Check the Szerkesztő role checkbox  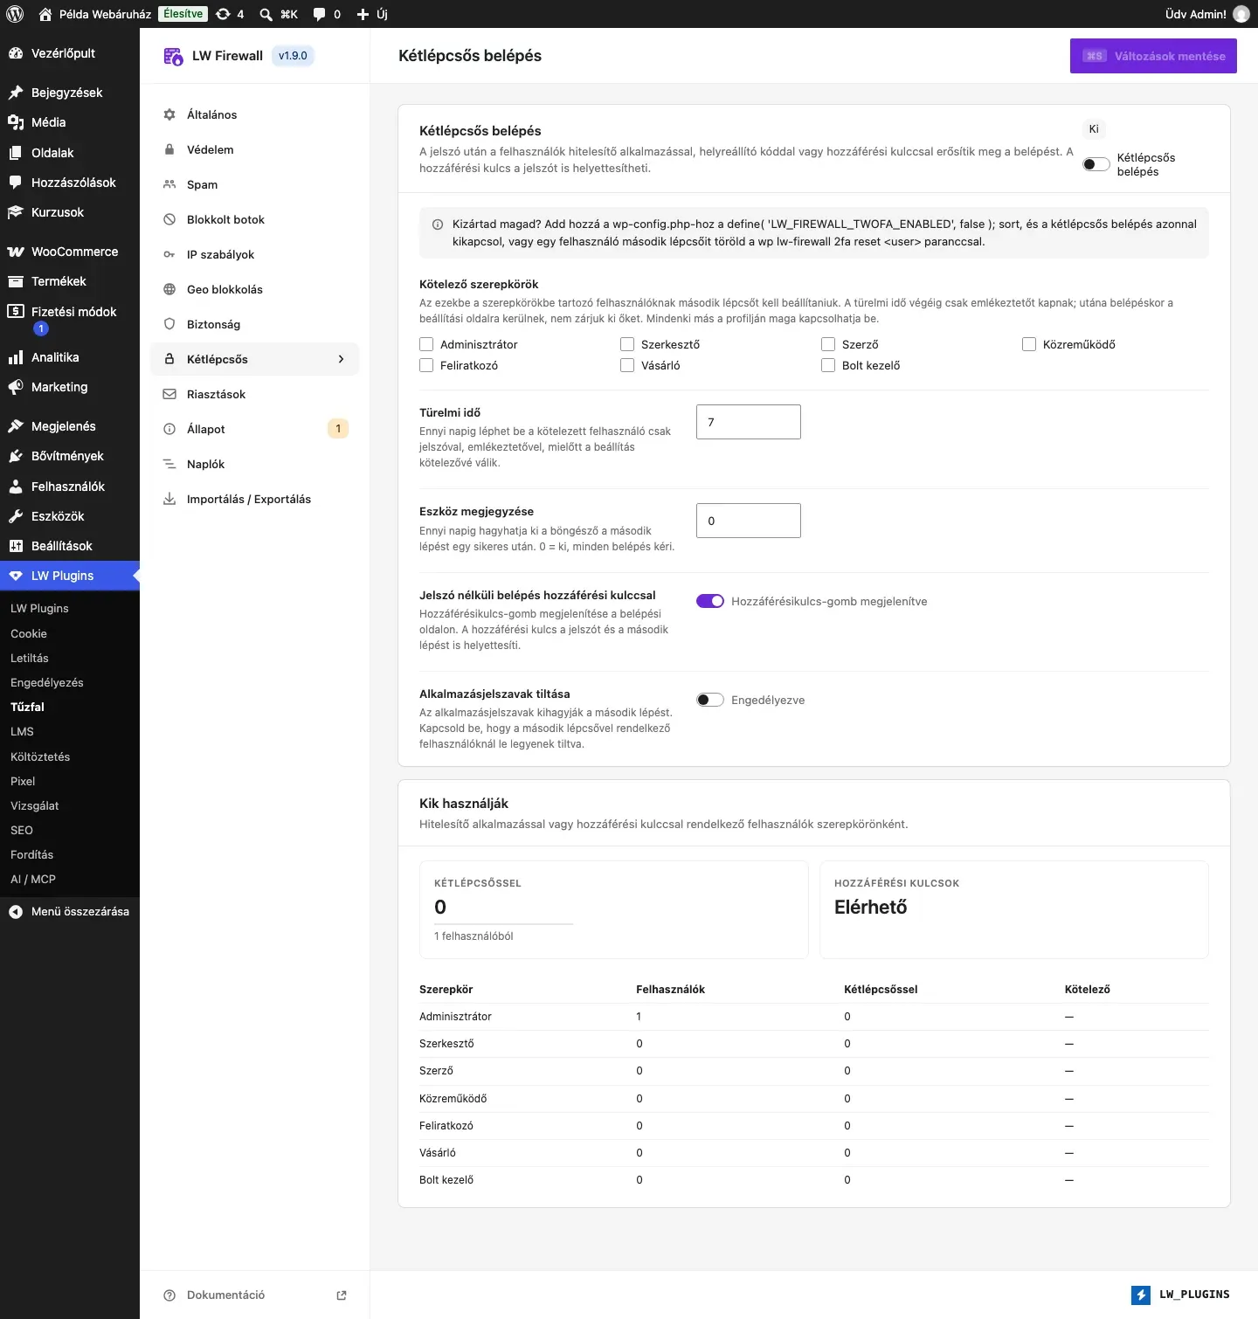627,344
